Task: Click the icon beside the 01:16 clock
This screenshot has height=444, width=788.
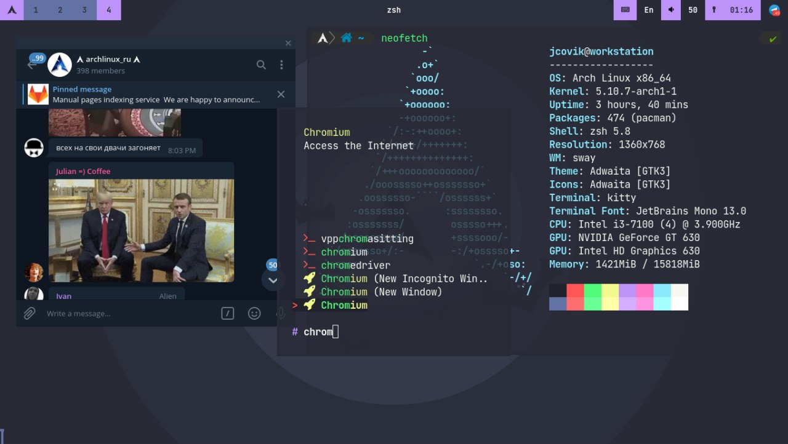Action: [714, 10]
